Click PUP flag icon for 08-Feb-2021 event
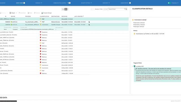This screenshot has width=181, height=102. tap(41, 43)
